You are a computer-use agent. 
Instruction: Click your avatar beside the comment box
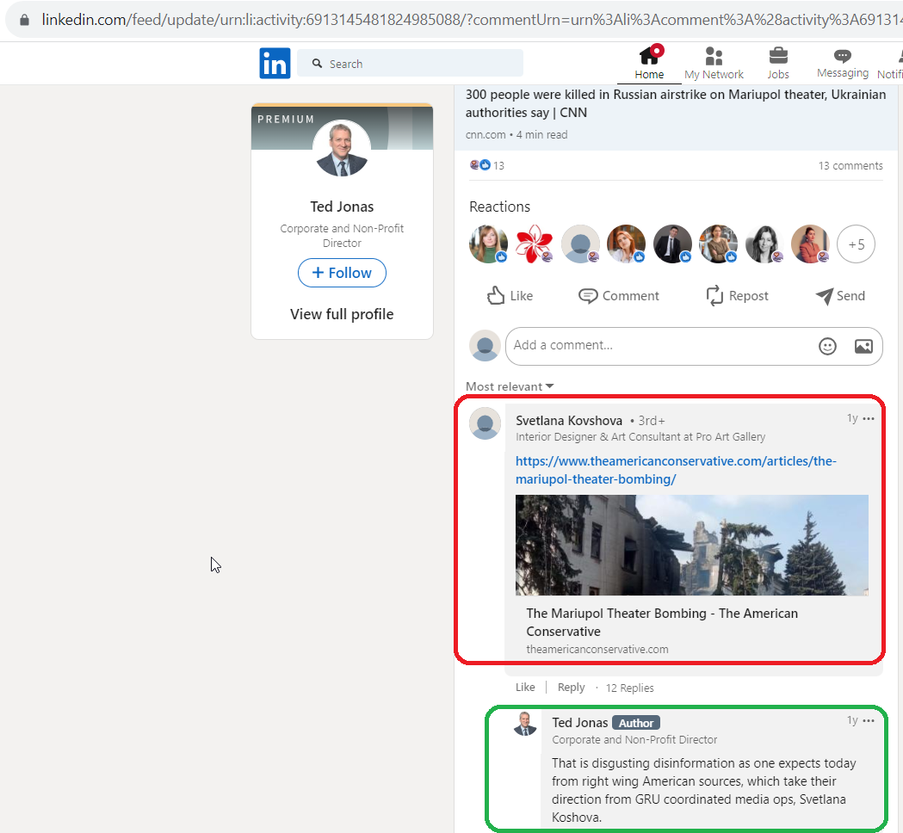tap(485, 345)
